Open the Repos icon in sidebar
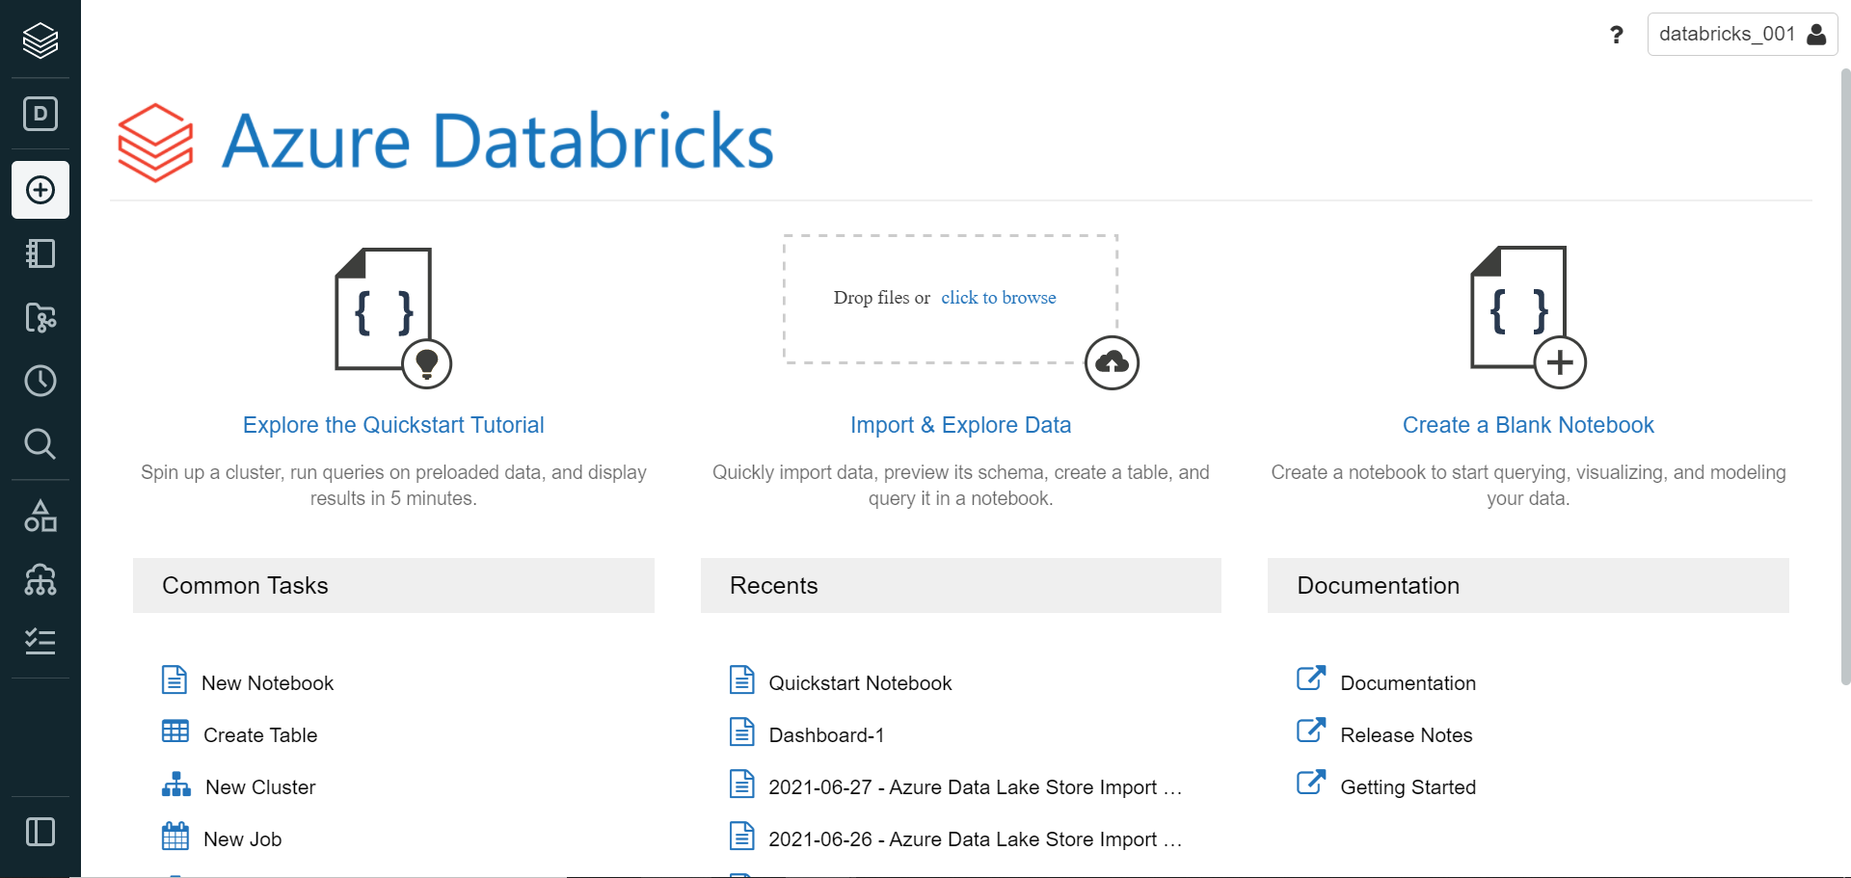Viewport: 1851px width, 878px height. pos(40,317)
